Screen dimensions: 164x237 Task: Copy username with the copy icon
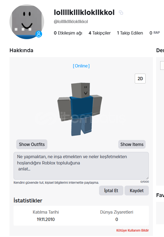click(x=121, y=13)
